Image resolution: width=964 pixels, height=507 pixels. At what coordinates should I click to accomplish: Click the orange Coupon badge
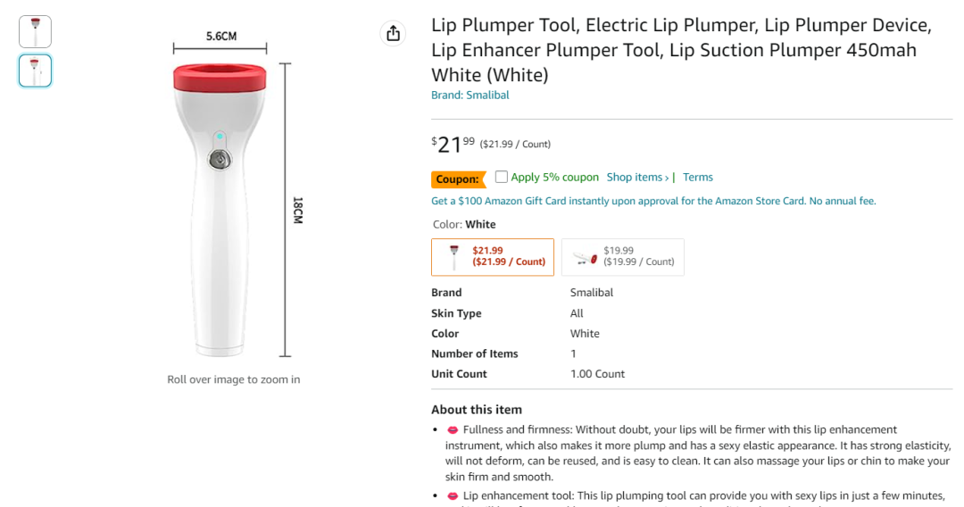(458, 179)
